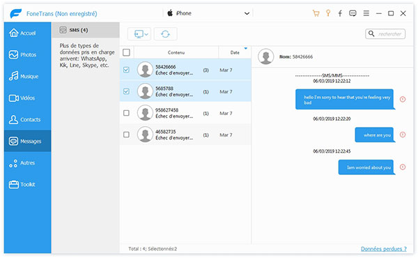This screenshot has width=418, height=258.
Task: Uncheck the checkbox for 58426666
Action: (126, 70)
